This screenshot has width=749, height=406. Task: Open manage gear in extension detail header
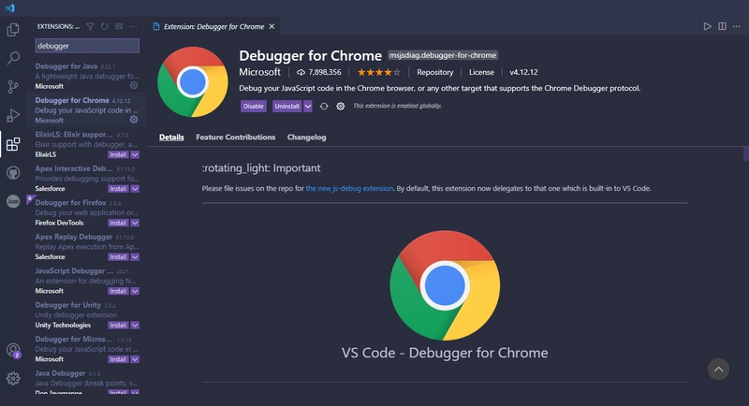[340, 107]
